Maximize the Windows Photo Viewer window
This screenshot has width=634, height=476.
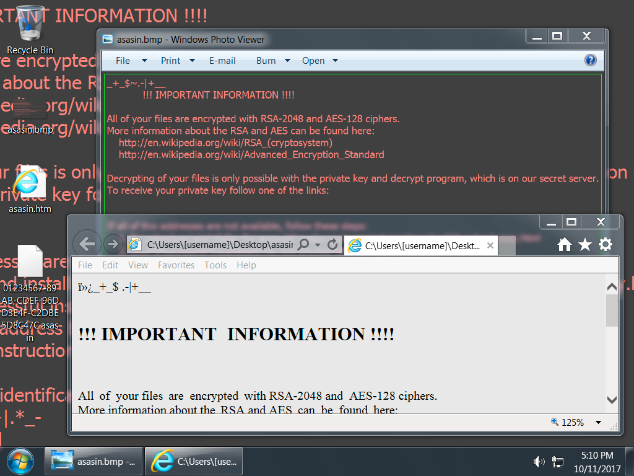558,37
